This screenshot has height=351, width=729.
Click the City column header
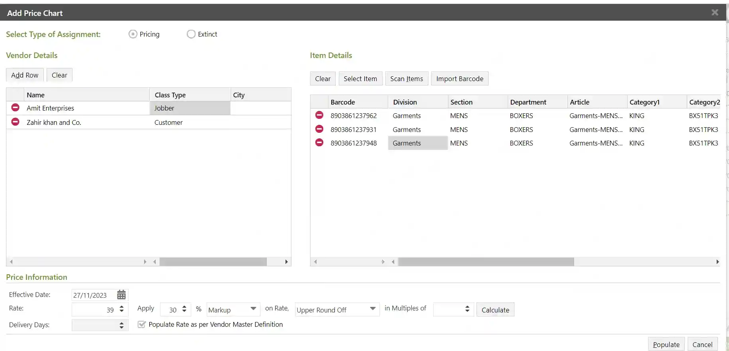point(261,95)
